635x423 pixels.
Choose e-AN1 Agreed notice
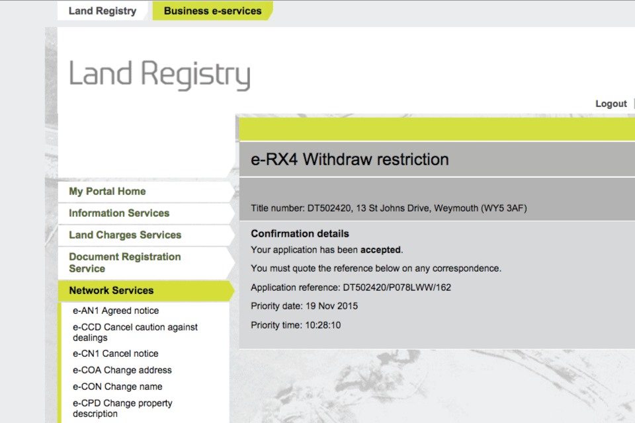pos(116,311)
